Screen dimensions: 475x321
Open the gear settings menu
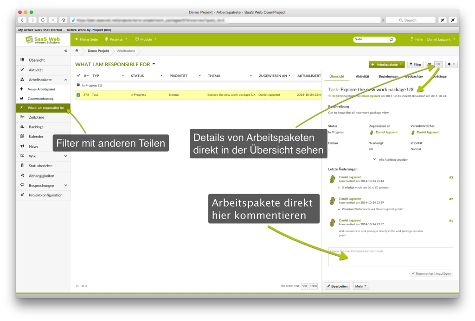click(x=451, y=64)
